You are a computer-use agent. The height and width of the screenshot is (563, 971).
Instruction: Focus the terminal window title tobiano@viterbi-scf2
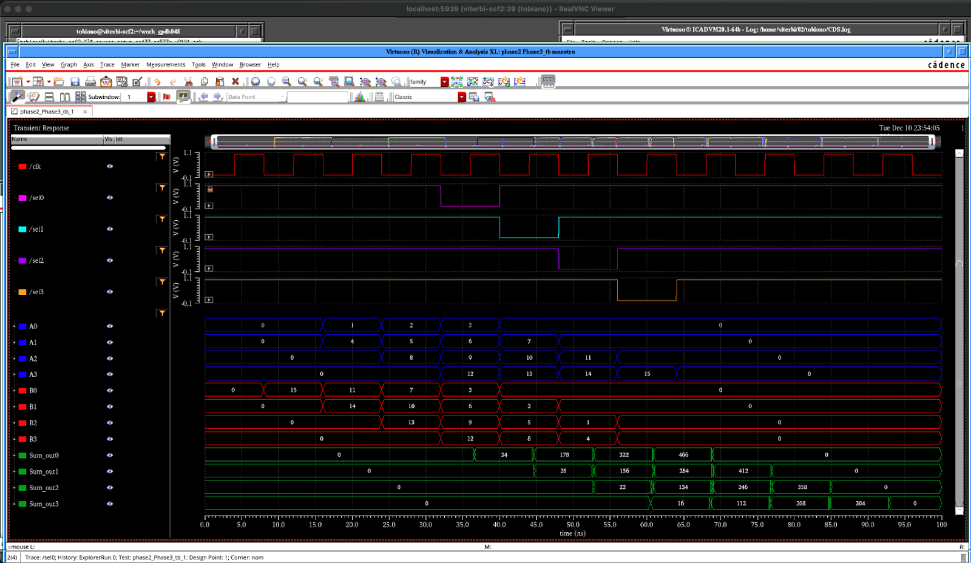point(128,31)
